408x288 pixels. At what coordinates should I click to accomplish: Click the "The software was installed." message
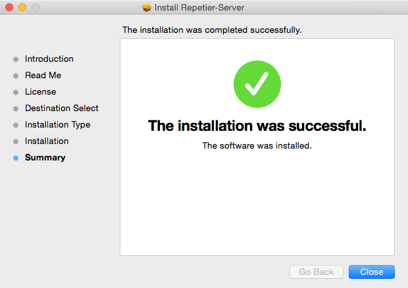(257, 145)
